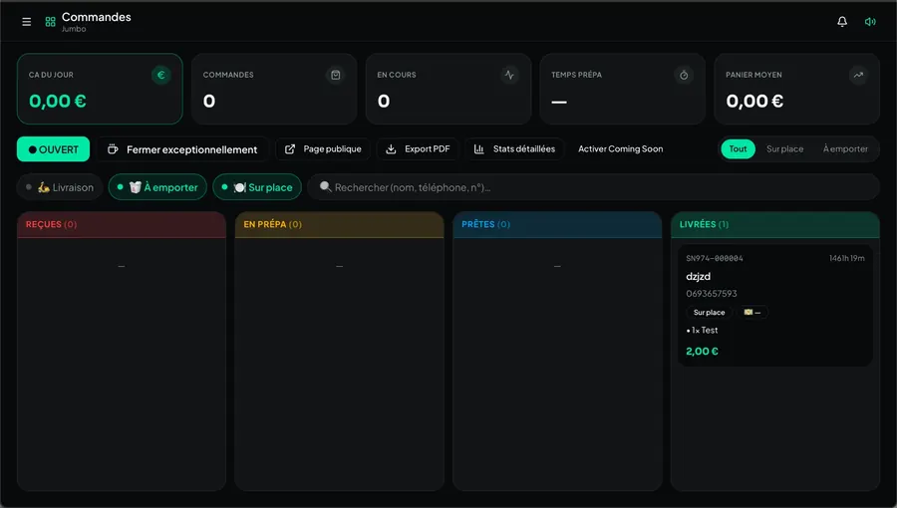
Task: Click the bar chart icon beside Stats détaillées
Action: pyautogui.click(x=478, y=149)
